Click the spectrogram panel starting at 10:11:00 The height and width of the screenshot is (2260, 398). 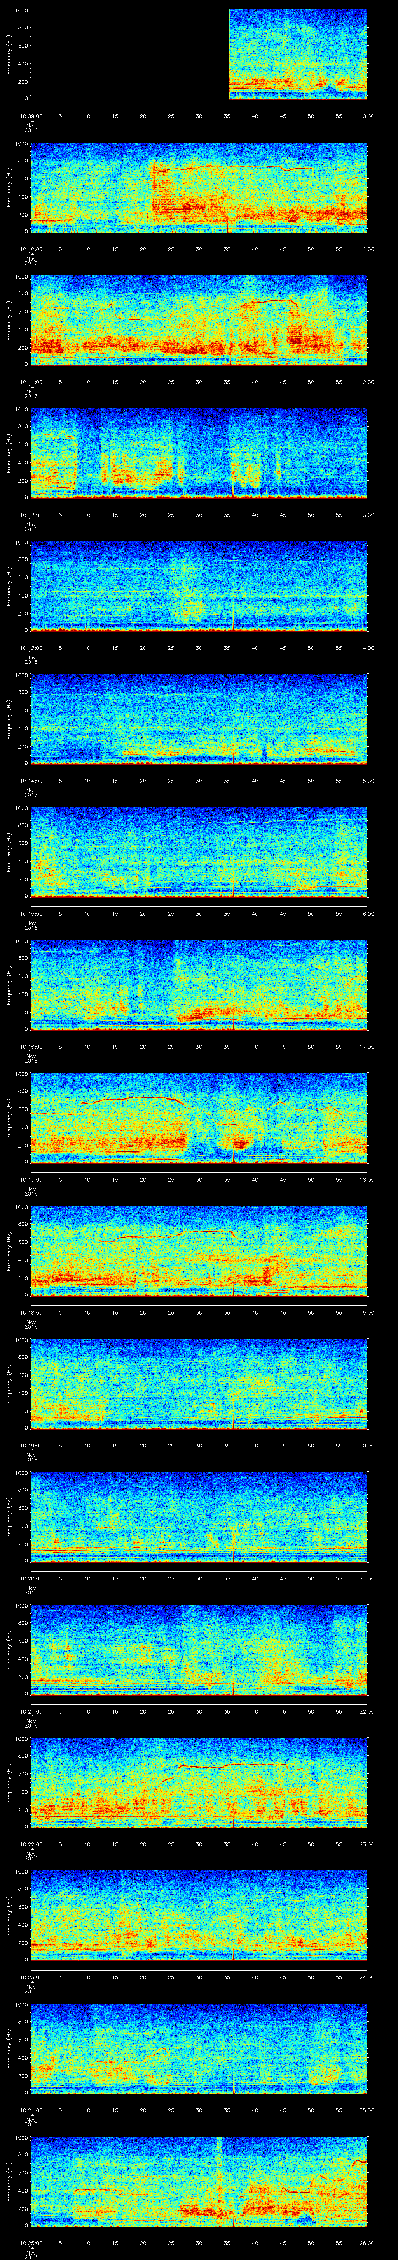pyautogui.click(x=199, y=320)
